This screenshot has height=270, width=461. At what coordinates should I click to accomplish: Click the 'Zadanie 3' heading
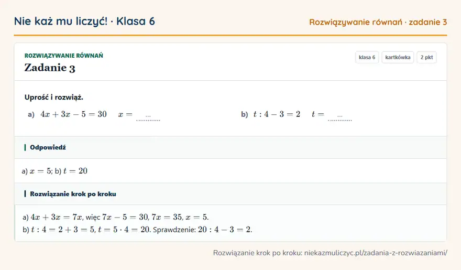50,68
